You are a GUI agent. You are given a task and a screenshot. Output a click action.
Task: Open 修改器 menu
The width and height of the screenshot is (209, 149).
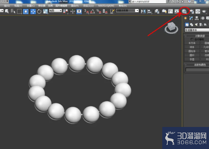pyautogui.click(x=42, y=6)
